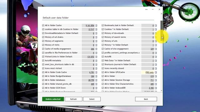Click trash icon for Bookmarks.bak row
This screenshot has height=112, width=200.
coord(156,26)
